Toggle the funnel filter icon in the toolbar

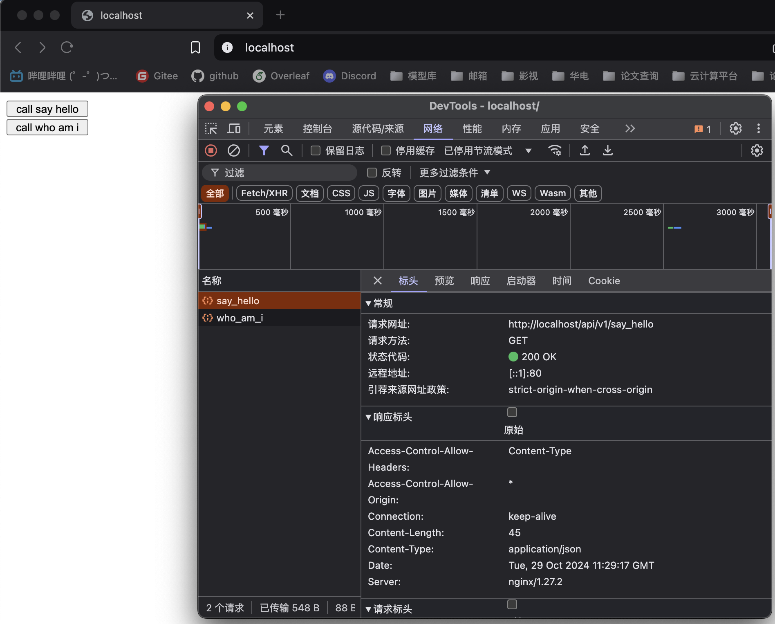coord(264,151)
